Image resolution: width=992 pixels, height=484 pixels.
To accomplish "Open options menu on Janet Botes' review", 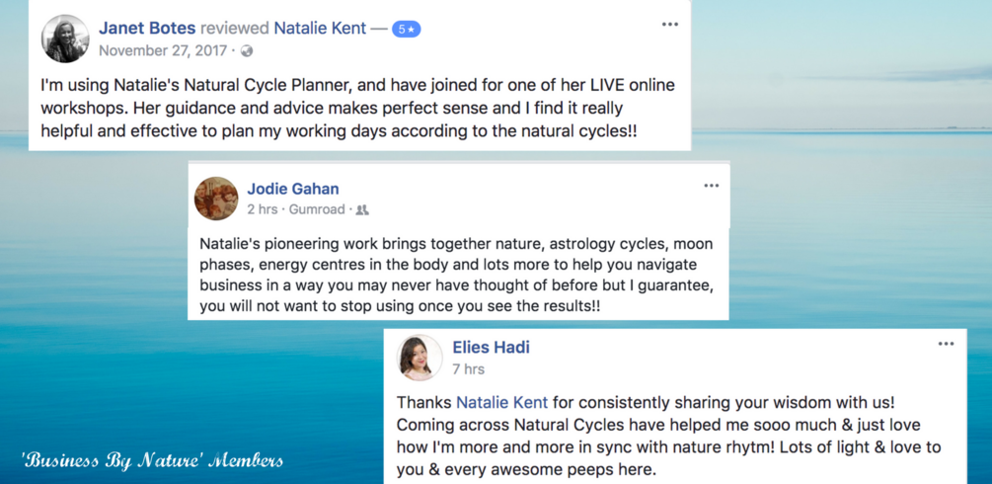I will (x=670, y=25).
